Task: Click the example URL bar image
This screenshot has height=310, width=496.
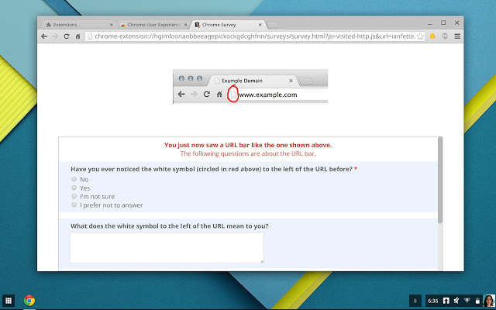Action: point(250,87)
